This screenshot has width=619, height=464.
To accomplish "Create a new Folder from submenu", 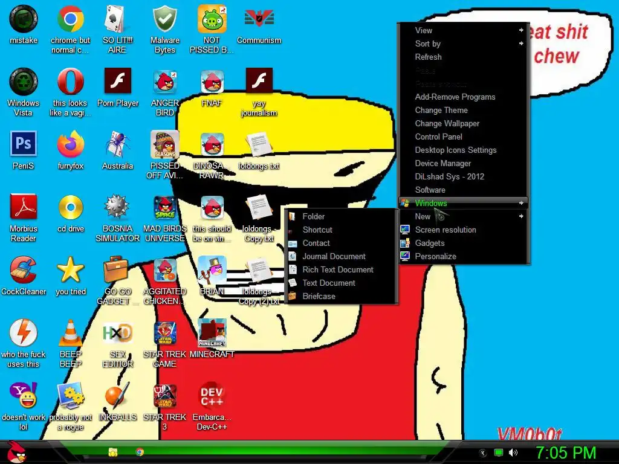I will (x=341, y=217).
